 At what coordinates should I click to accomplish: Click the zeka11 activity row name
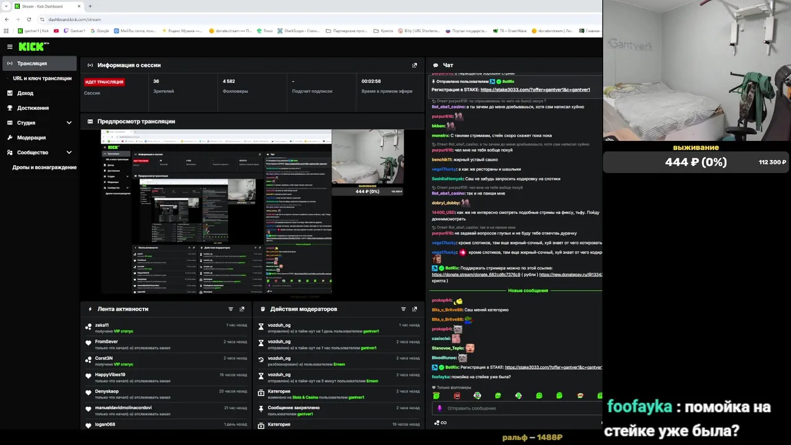pyautogui.click(x=102, y=325)
